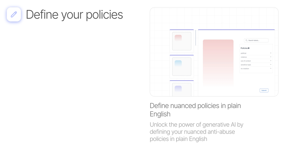Select the sensitive topic policy label
287x152 pixels.
pyautogui.click(x=246, y=65)
